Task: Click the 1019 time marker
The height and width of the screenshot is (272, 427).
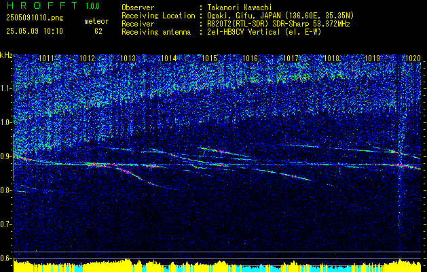Action: click(x=372, y=58)
